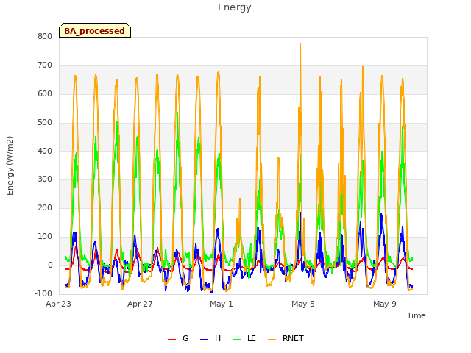Viewport: 471px width, 353px height.
Task: Click the Energy (W/m2) y-axis title
Action: point(10,165)
